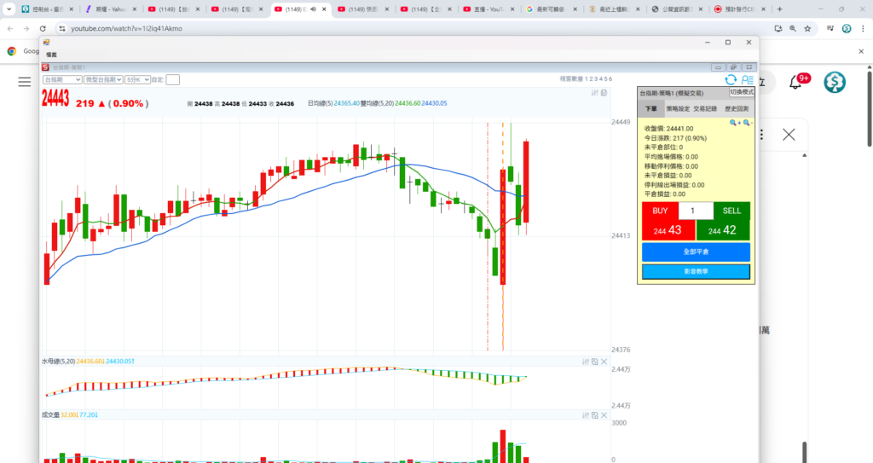873x463 pixels.
Task: Switch to the 控制台 browser tab
Action: pyautogui.click(x=48, y=9)
